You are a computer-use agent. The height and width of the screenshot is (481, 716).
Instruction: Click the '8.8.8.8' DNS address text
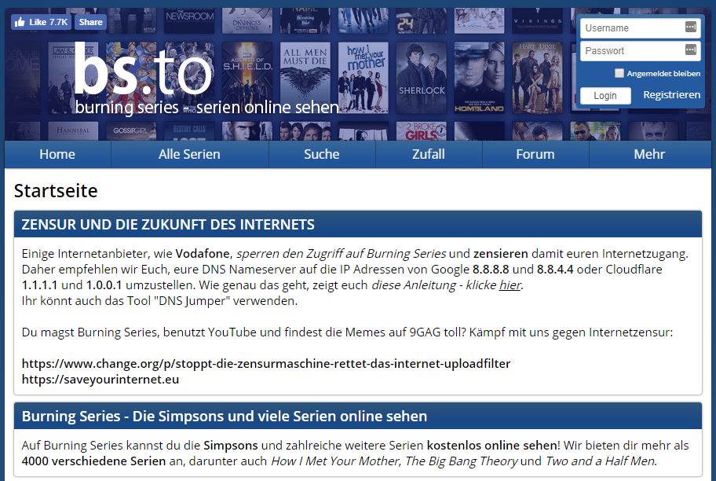(491, 270)
